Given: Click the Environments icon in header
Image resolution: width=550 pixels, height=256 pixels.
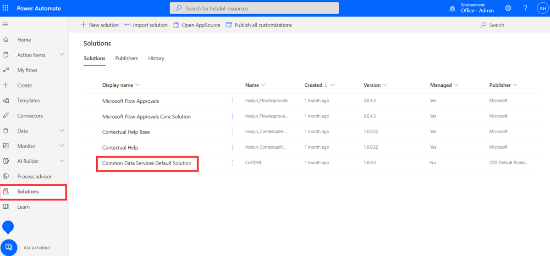Looking at the screenshot, I should [453, 8].
